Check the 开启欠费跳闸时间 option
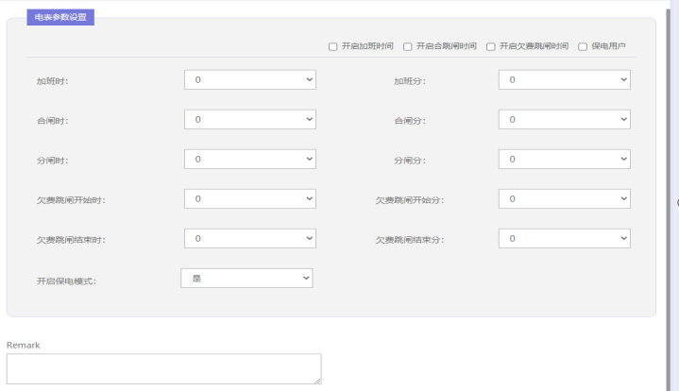Image resolution: width=679 pixels, height=391 pixels. 491,46
